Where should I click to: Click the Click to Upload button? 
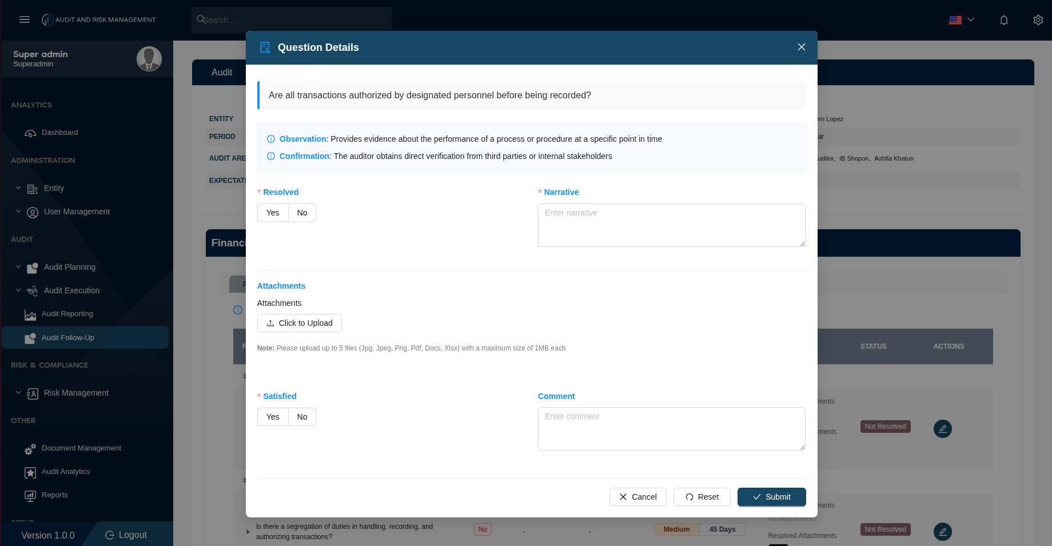click(299, 323)
